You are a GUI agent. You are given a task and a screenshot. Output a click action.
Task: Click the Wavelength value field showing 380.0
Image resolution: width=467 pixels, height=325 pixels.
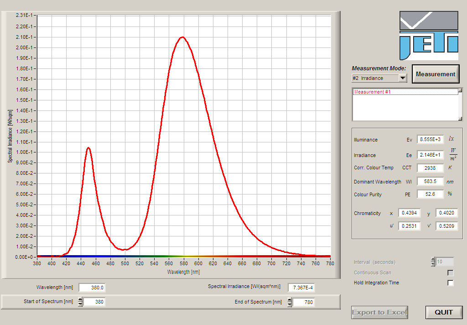[92, 288]
